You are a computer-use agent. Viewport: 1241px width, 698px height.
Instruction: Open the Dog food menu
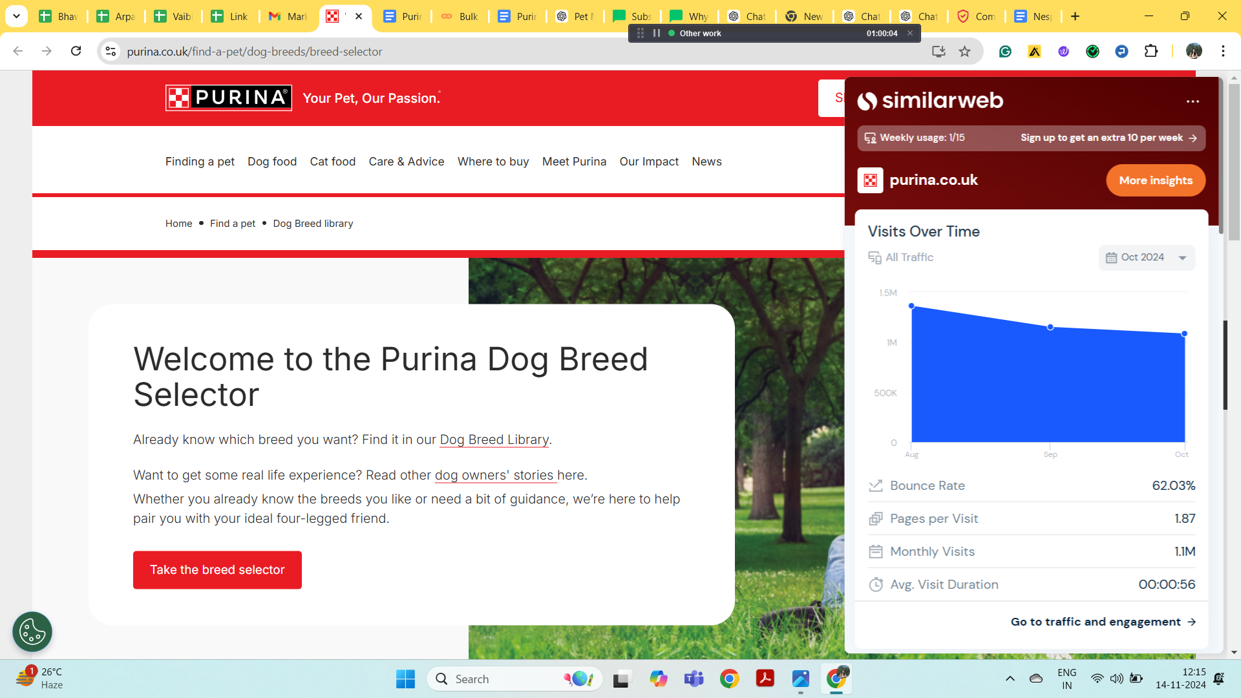click(x=271, y=162)
